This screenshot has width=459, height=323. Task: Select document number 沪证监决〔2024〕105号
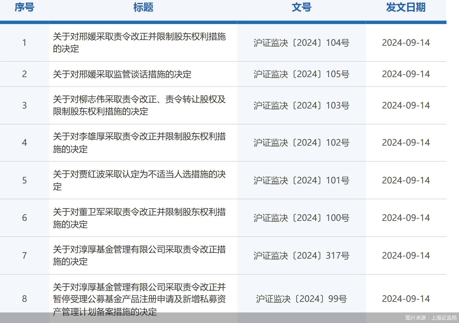coord(301,74)
